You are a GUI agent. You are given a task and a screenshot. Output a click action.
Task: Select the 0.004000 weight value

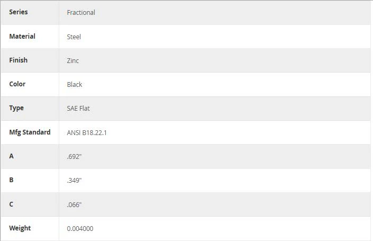[x=80, y=229]
